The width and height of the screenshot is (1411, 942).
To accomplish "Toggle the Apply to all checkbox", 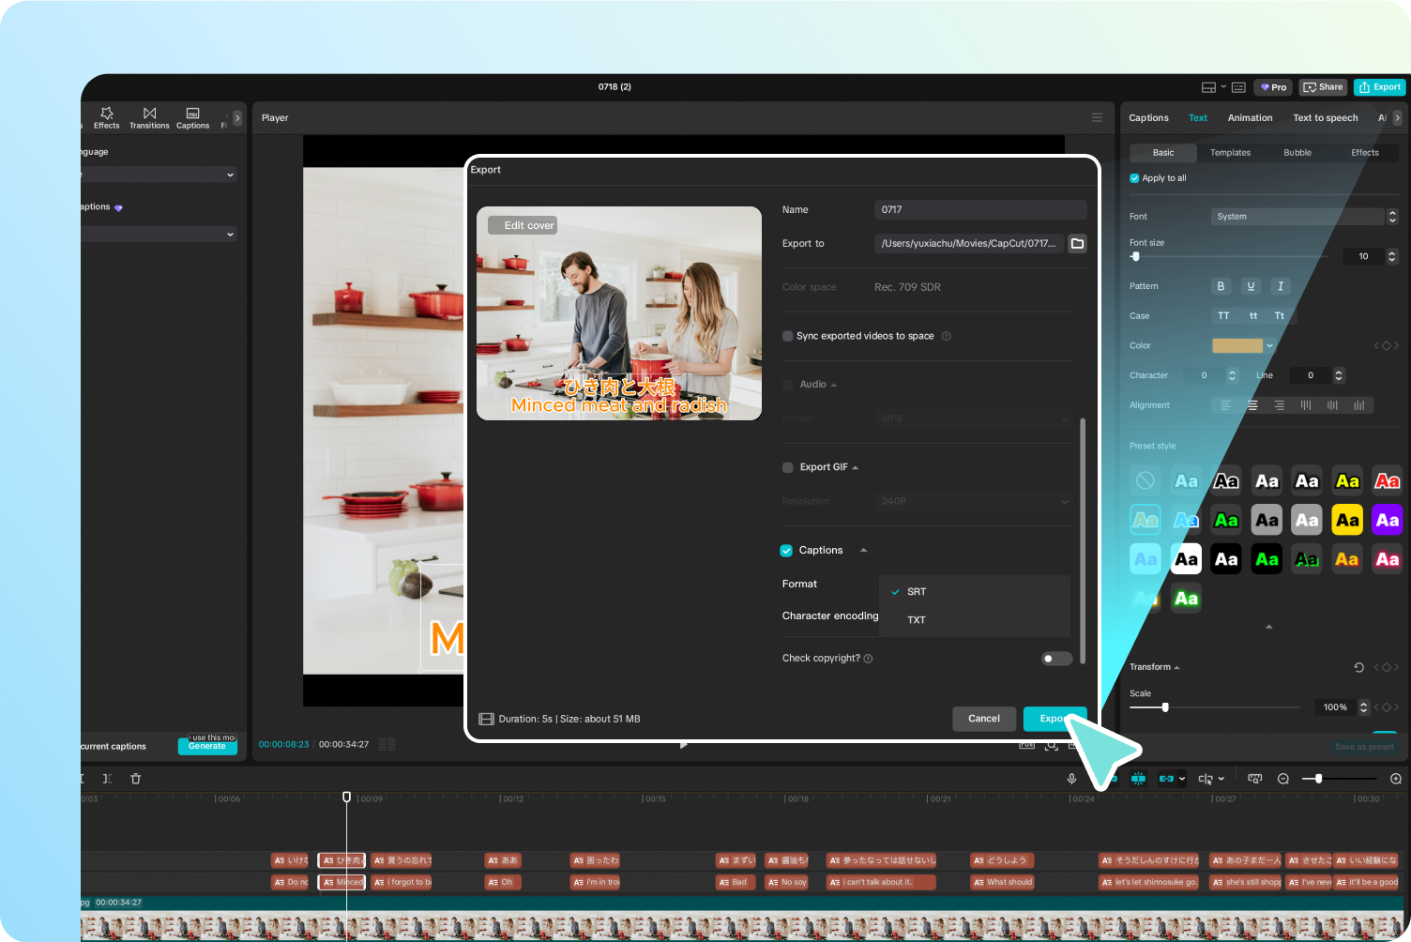I will [x=1133, y=177].
